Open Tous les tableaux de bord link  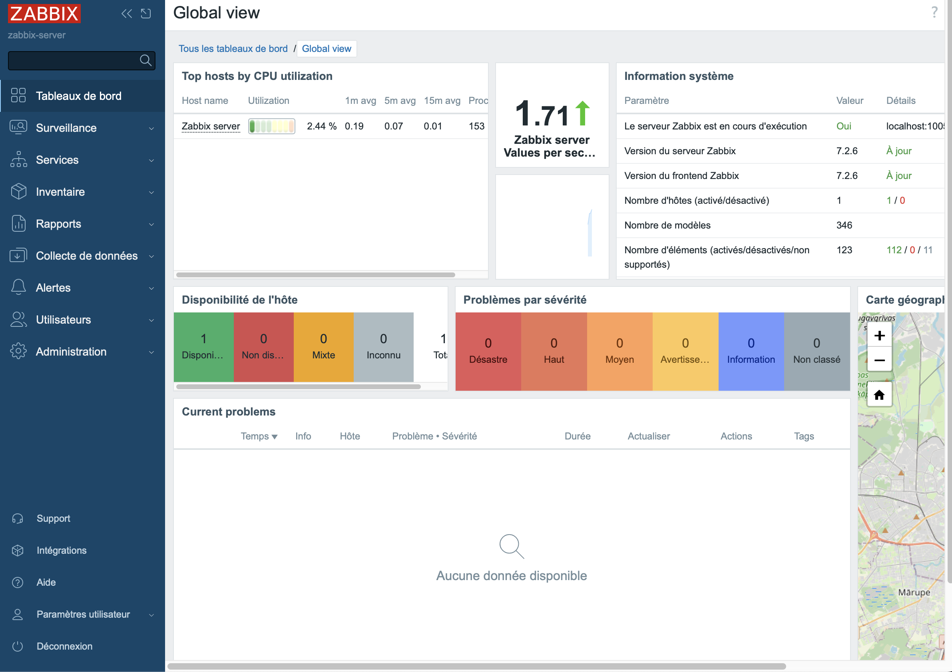pos(233,48)
